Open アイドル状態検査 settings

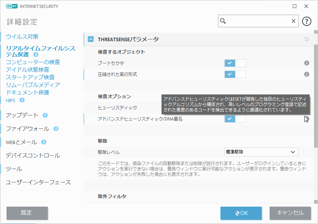pyautogui.click(x=27, y=69)
